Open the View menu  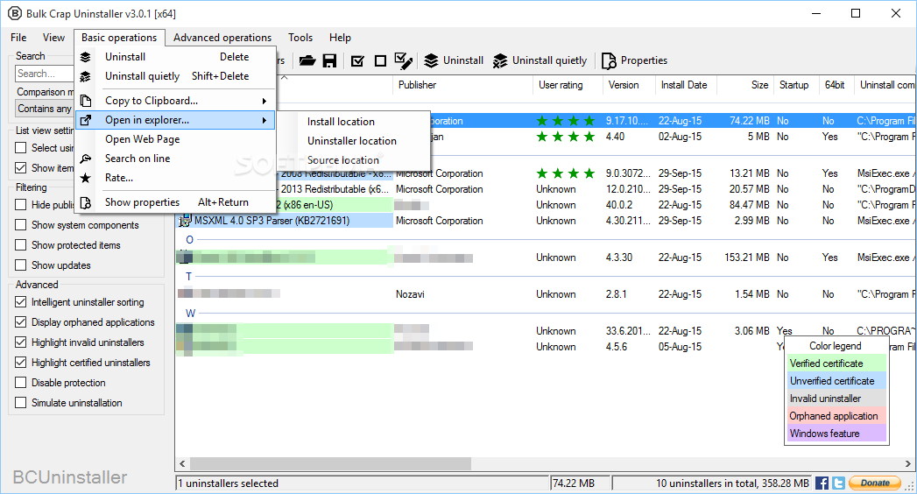point(53,38)
